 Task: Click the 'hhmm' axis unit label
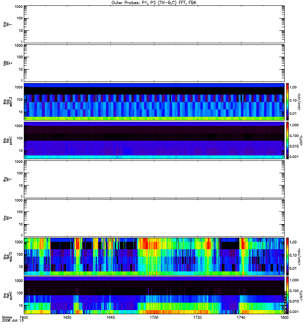[x=7, y=317]
